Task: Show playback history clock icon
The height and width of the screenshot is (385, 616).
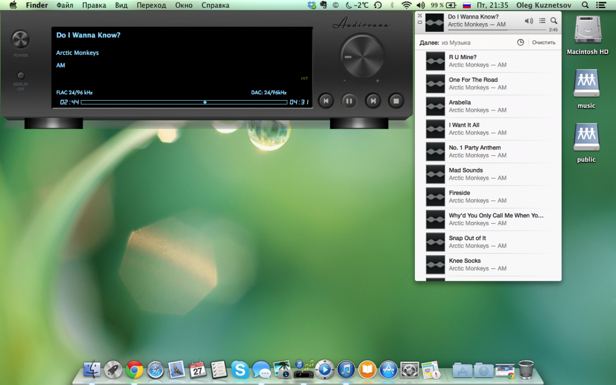Action: pyautogui.click(x=521, y=43)
